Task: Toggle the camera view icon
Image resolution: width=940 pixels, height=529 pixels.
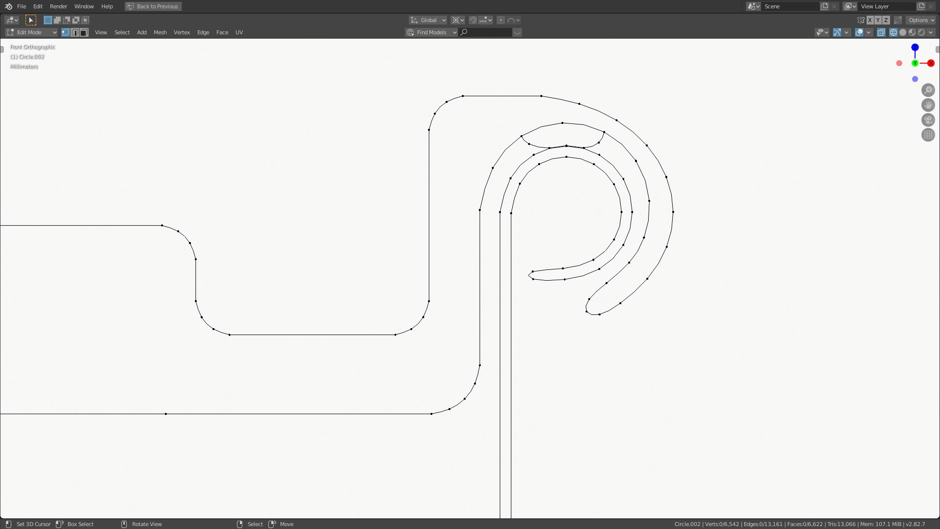Action: click(x=928, y=120)
